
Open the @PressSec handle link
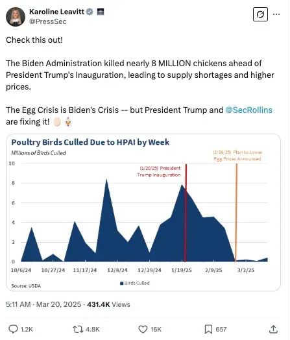[x=47, y=21]
